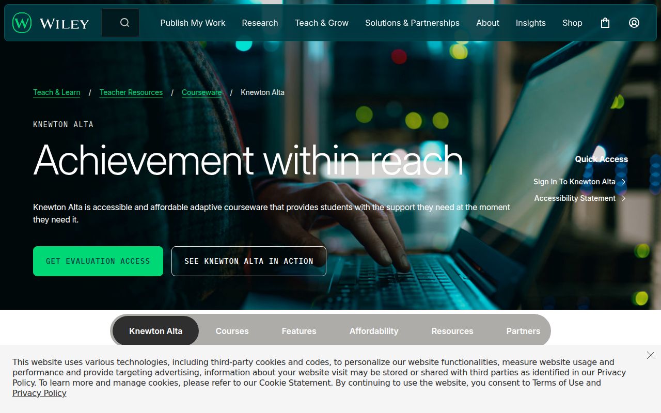The height and width of the screenshot is (413, 661).
Task: Click the Achievement within reach heading
Action: (x=248, y=160)
